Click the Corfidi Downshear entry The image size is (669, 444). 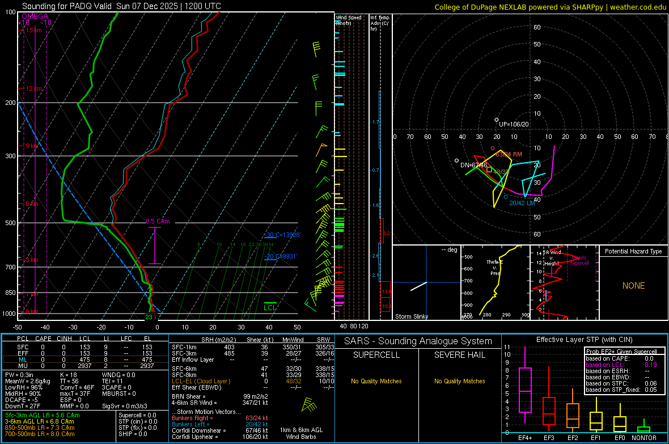(220, 430)
